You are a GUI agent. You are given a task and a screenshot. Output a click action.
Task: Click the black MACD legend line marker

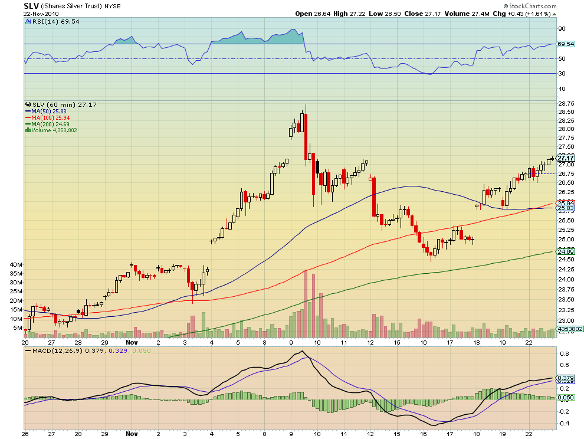28,350
